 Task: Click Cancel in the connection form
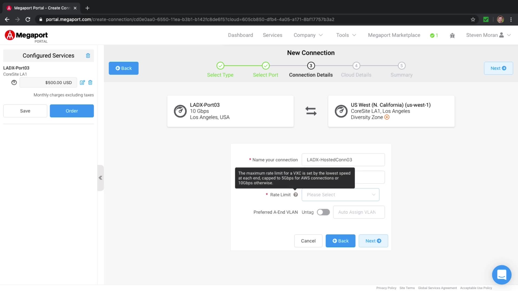pos(308,241)
